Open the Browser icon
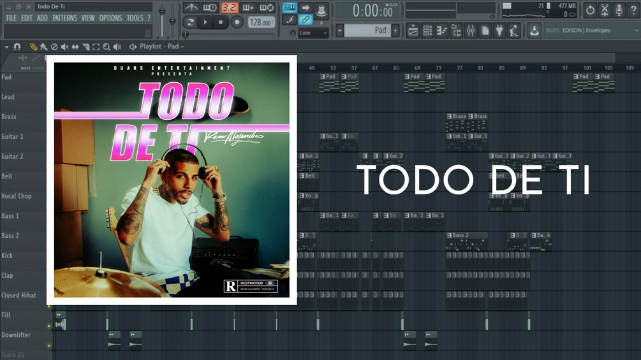 tap(456, 31)
